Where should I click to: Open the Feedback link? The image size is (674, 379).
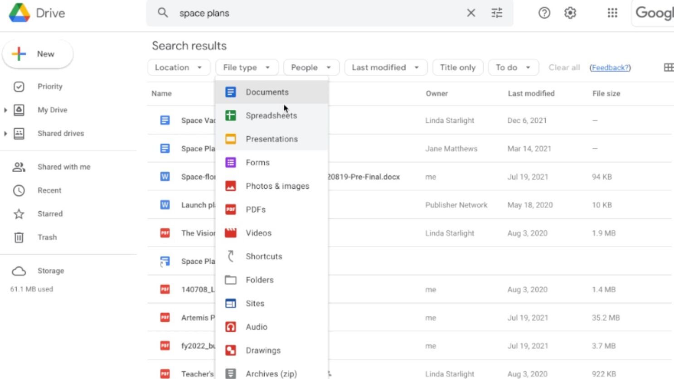pos(610,68)
